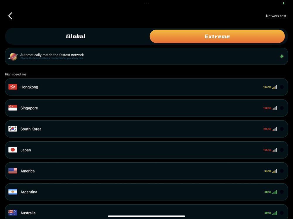
Task: Click the Japan flag icon
Action: click(13, 150)
